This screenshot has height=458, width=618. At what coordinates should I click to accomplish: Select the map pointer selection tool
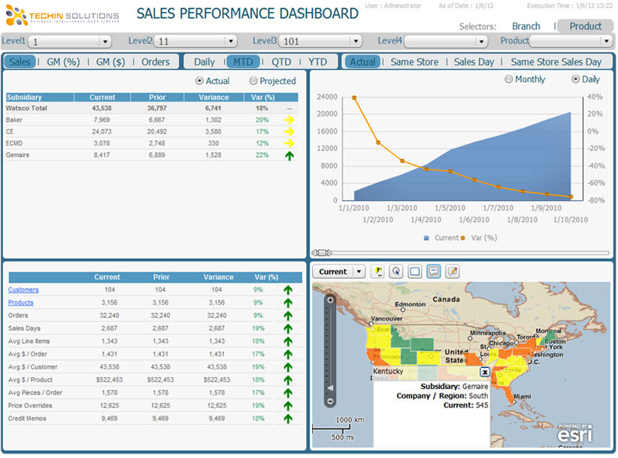point(396,272)
